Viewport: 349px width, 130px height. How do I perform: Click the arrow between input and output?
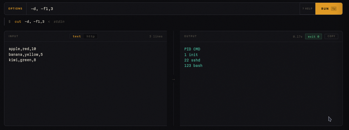pos(173,79)
